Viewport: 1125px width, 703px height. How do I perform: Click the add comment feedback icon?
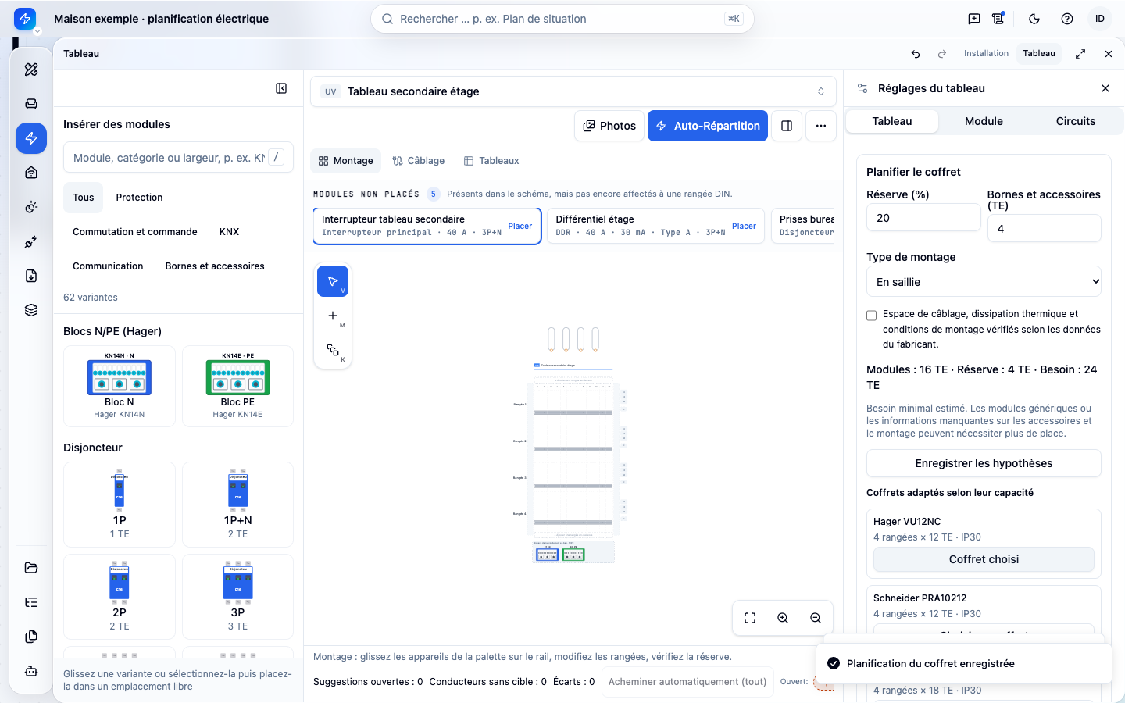click(974, 19)
